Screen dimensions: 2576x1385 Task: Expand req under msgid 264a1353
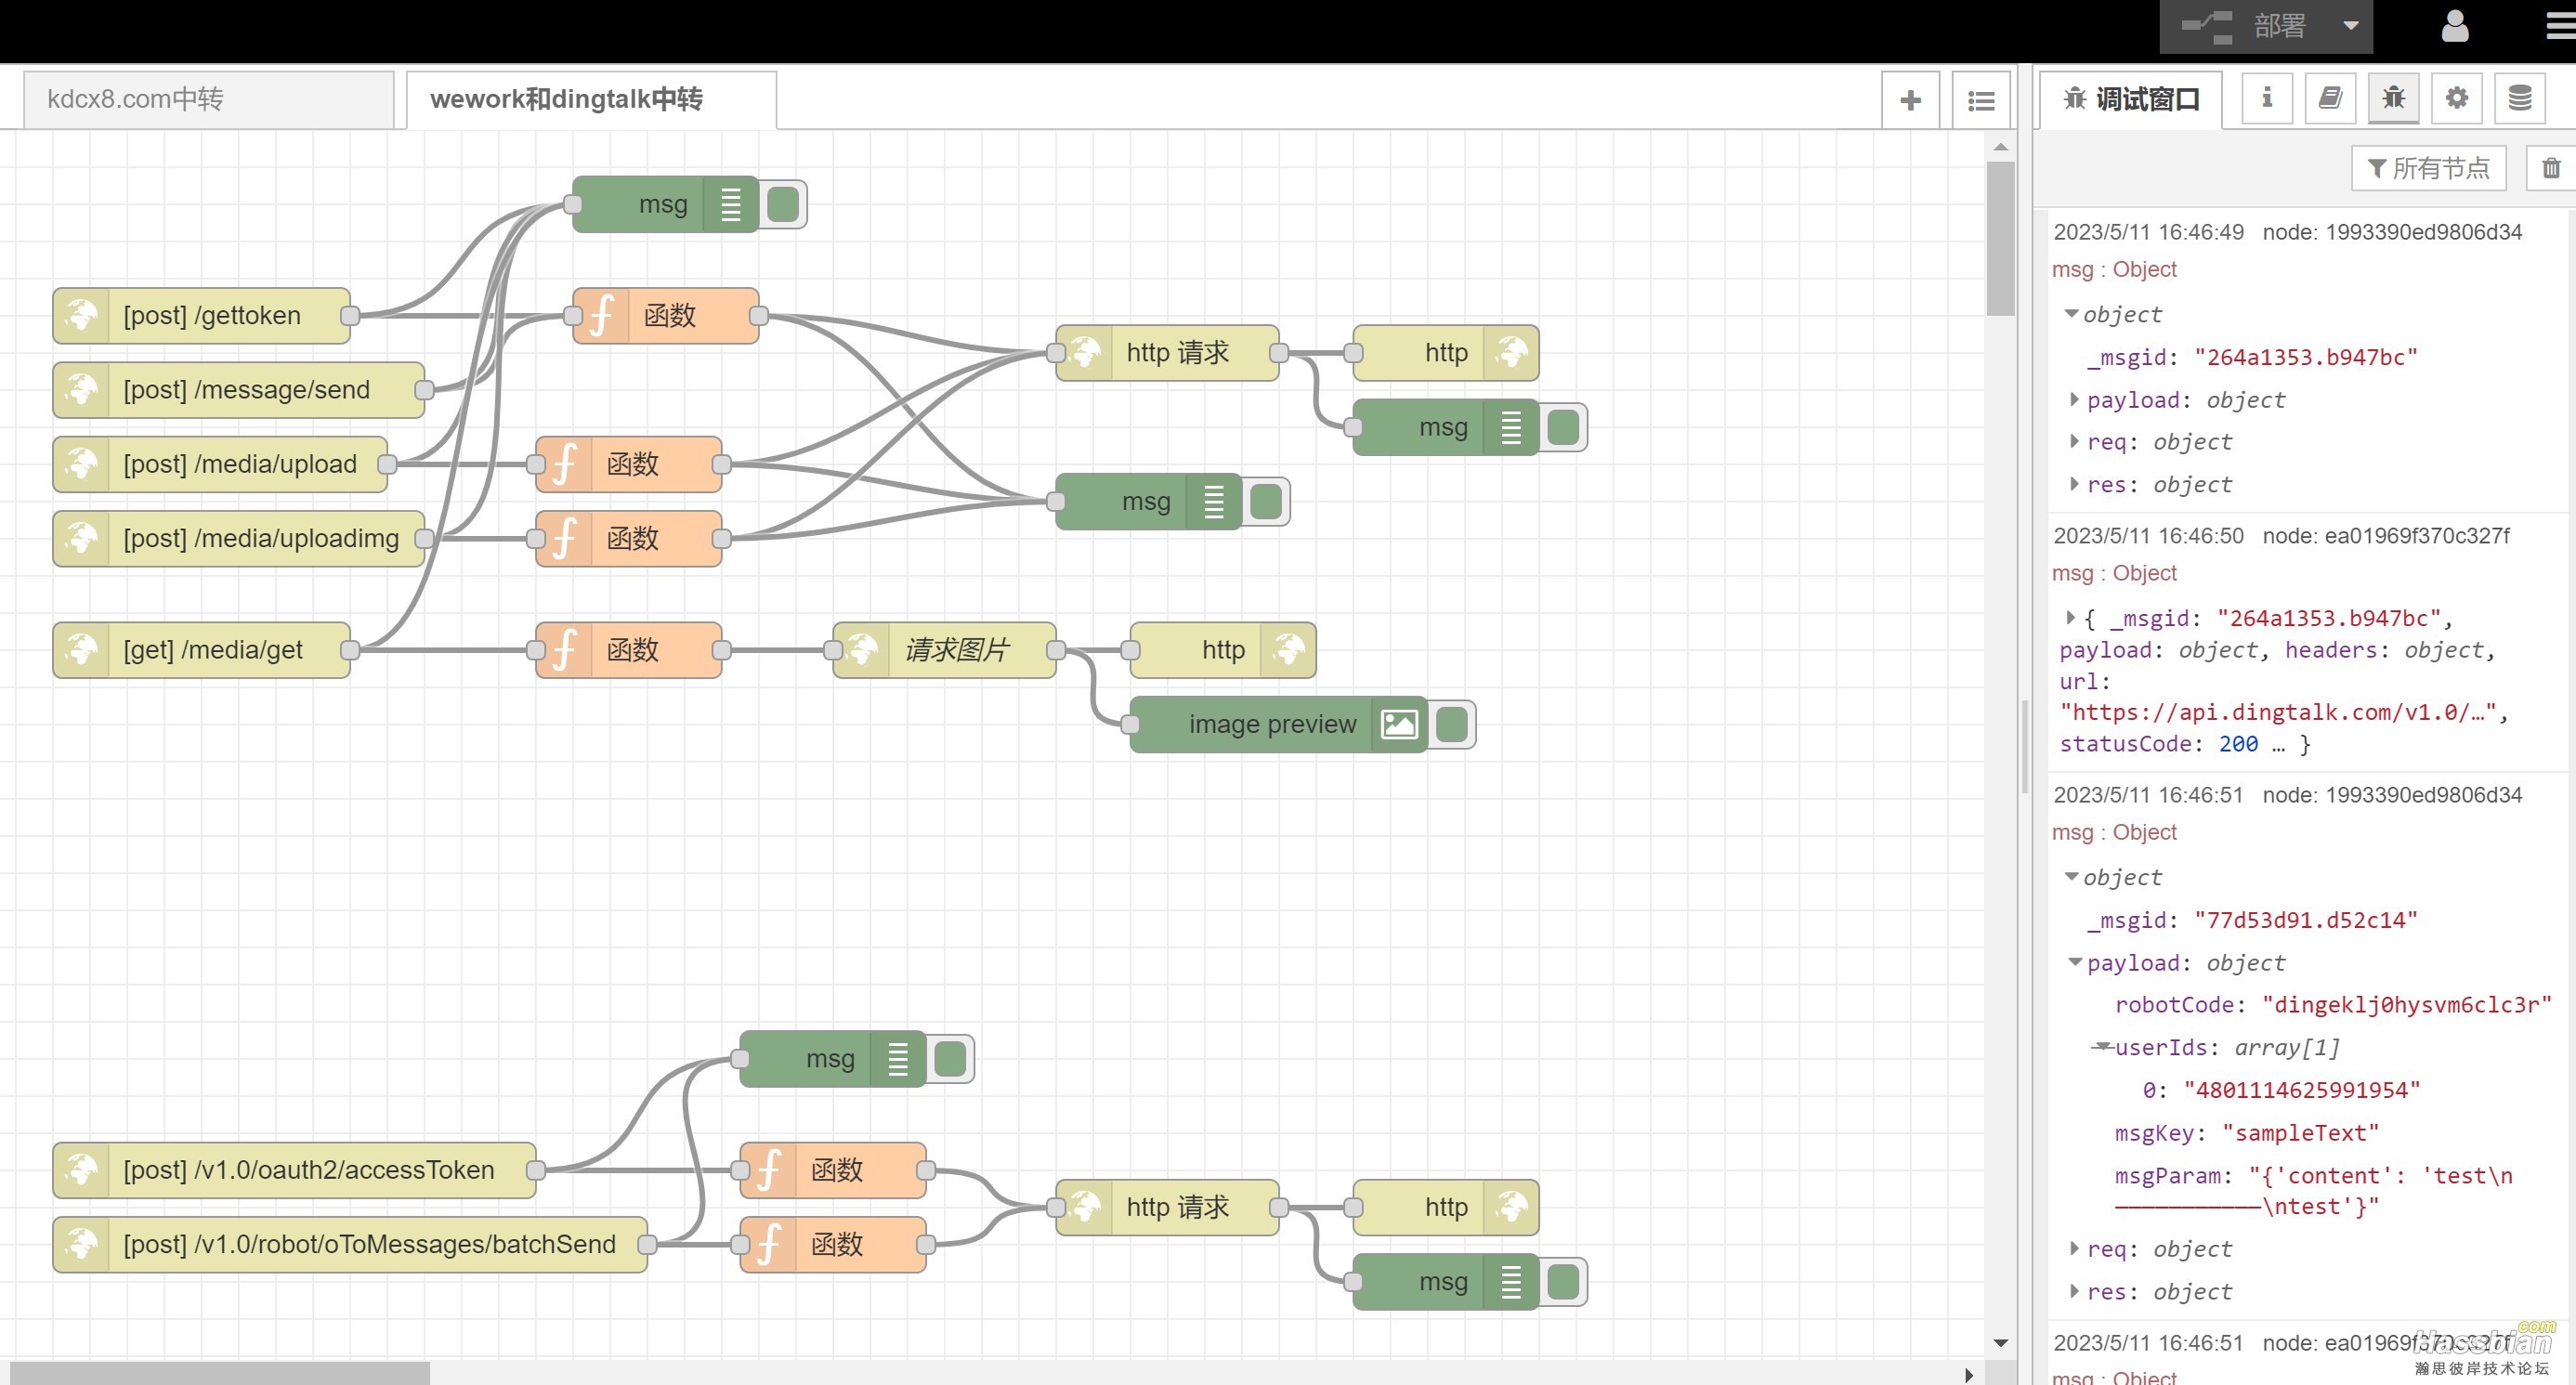2074,441
